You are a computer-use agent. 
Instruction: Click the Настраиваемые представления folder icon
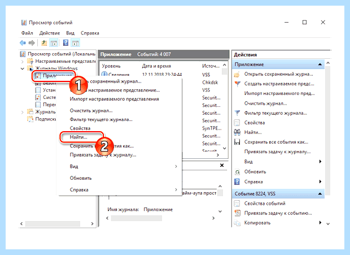[30, 61]
